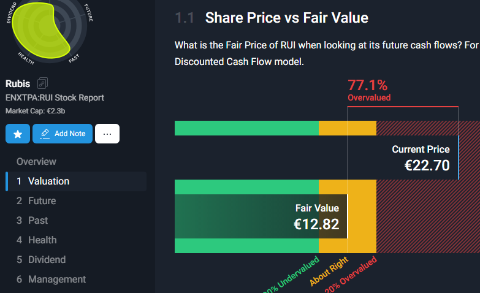Image resolution: width=480 pixels, height=293 pixels.
Task: Click the ENXTPA:RUI Stock Report text
Action: [55, 97]
